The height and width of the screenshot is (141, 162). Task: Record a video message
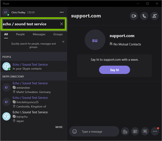click(145, 131)
